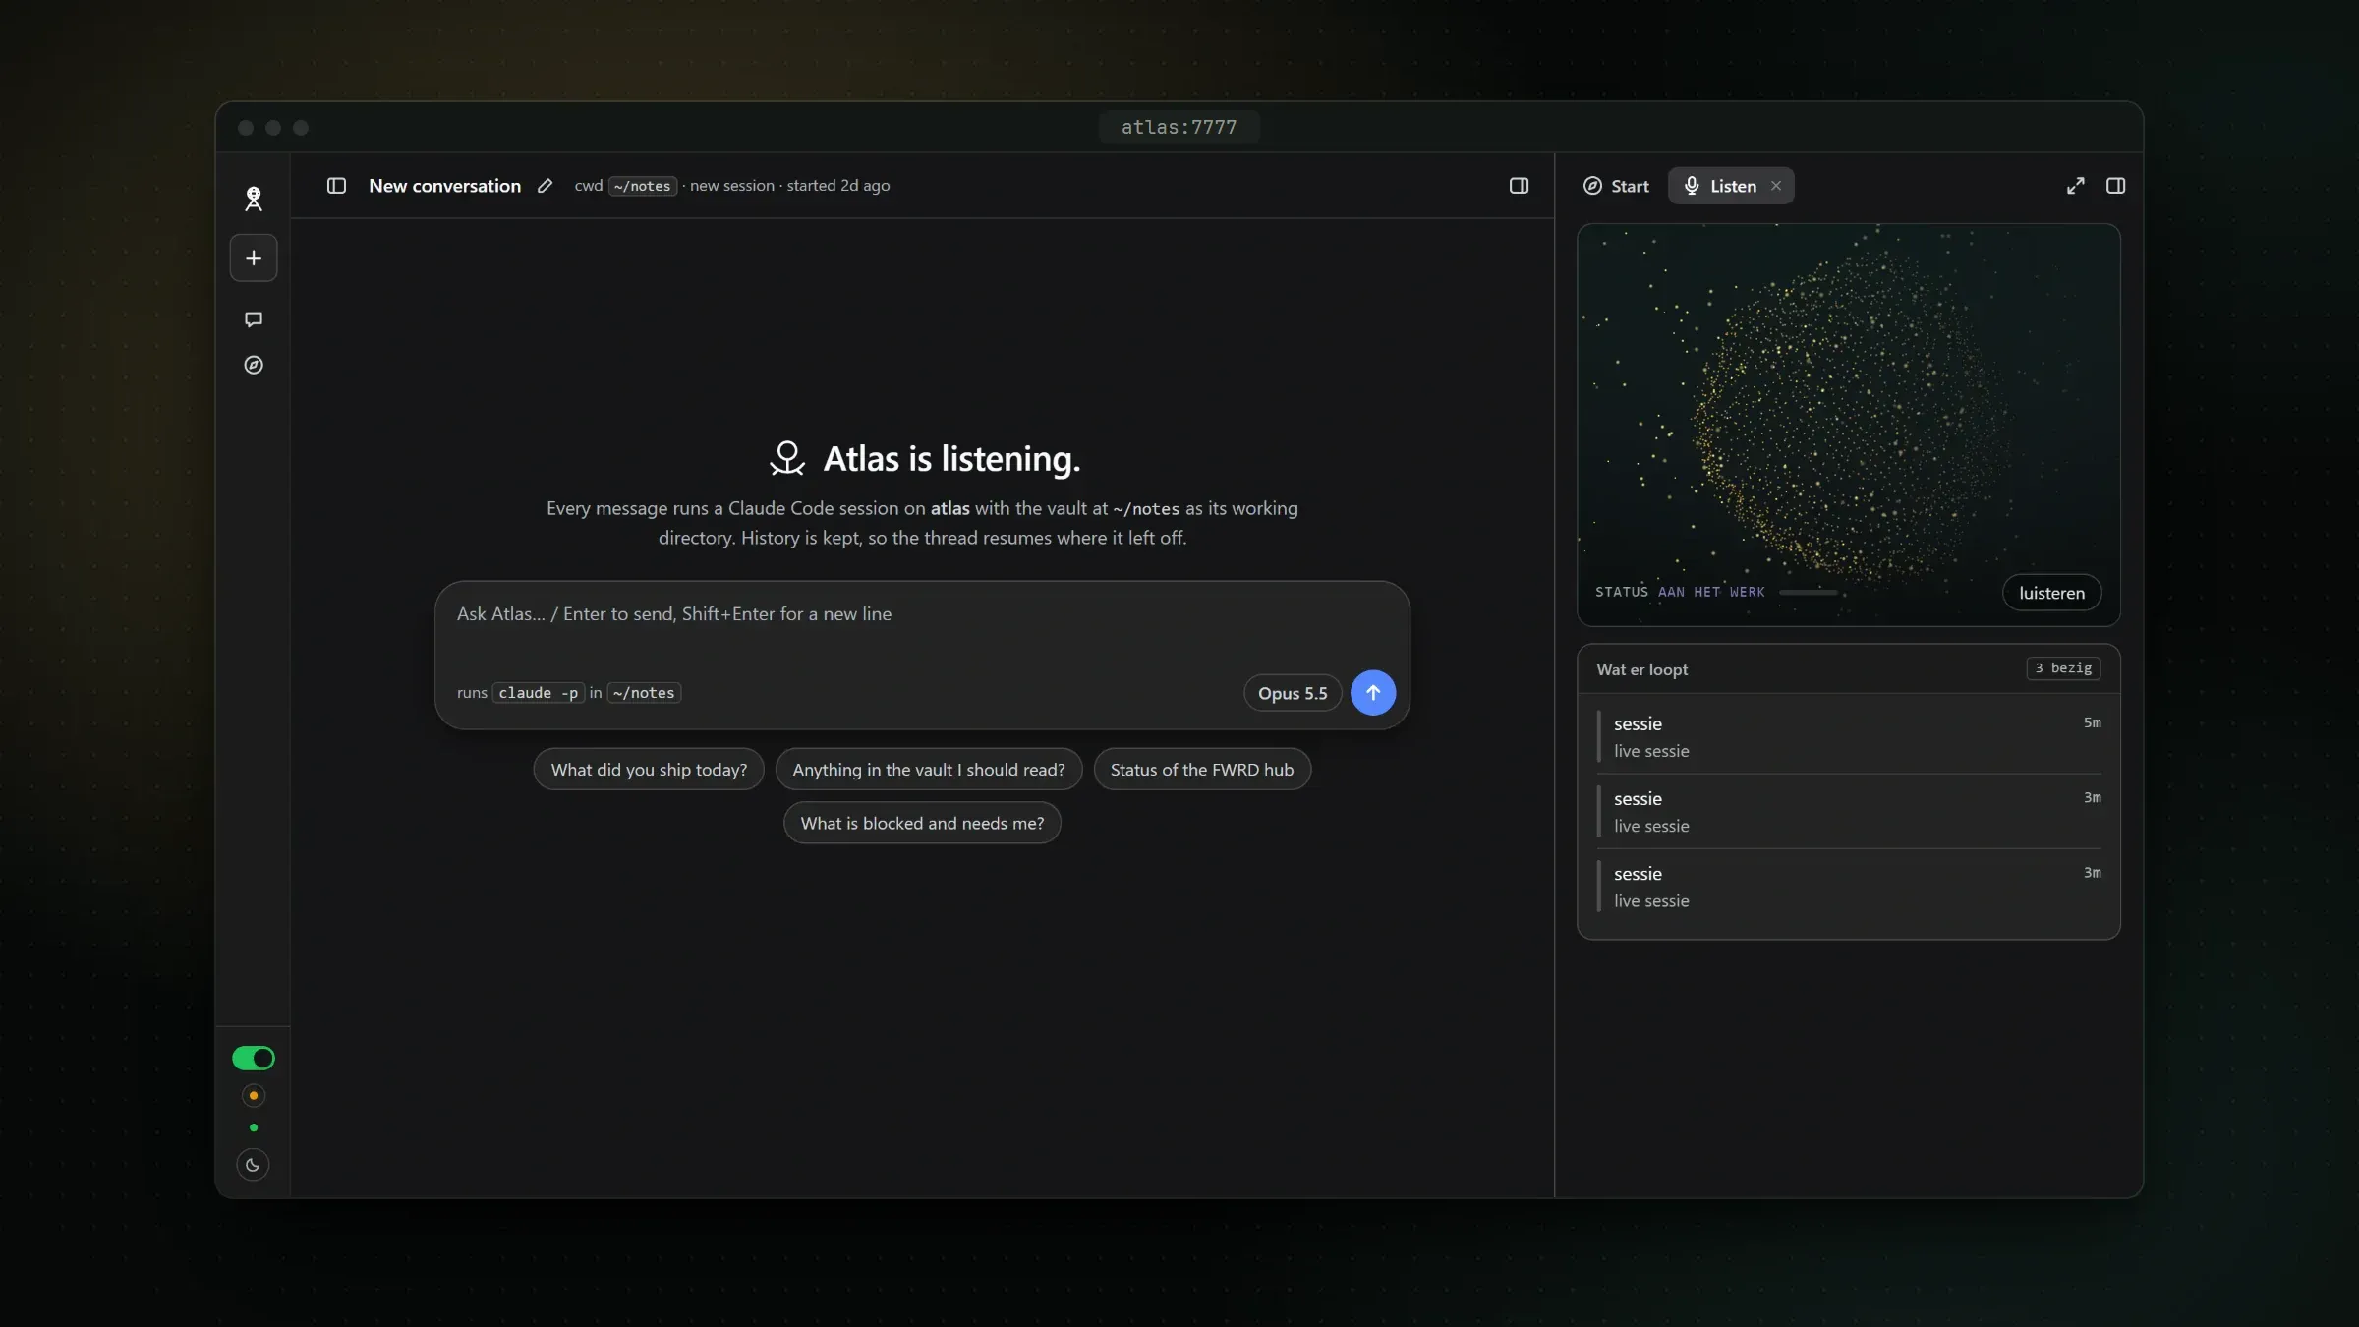This screenshot has width=2359, height=1327.
Task: Toggle right panel icon in chat header
Action: [x=1519, y=186]
